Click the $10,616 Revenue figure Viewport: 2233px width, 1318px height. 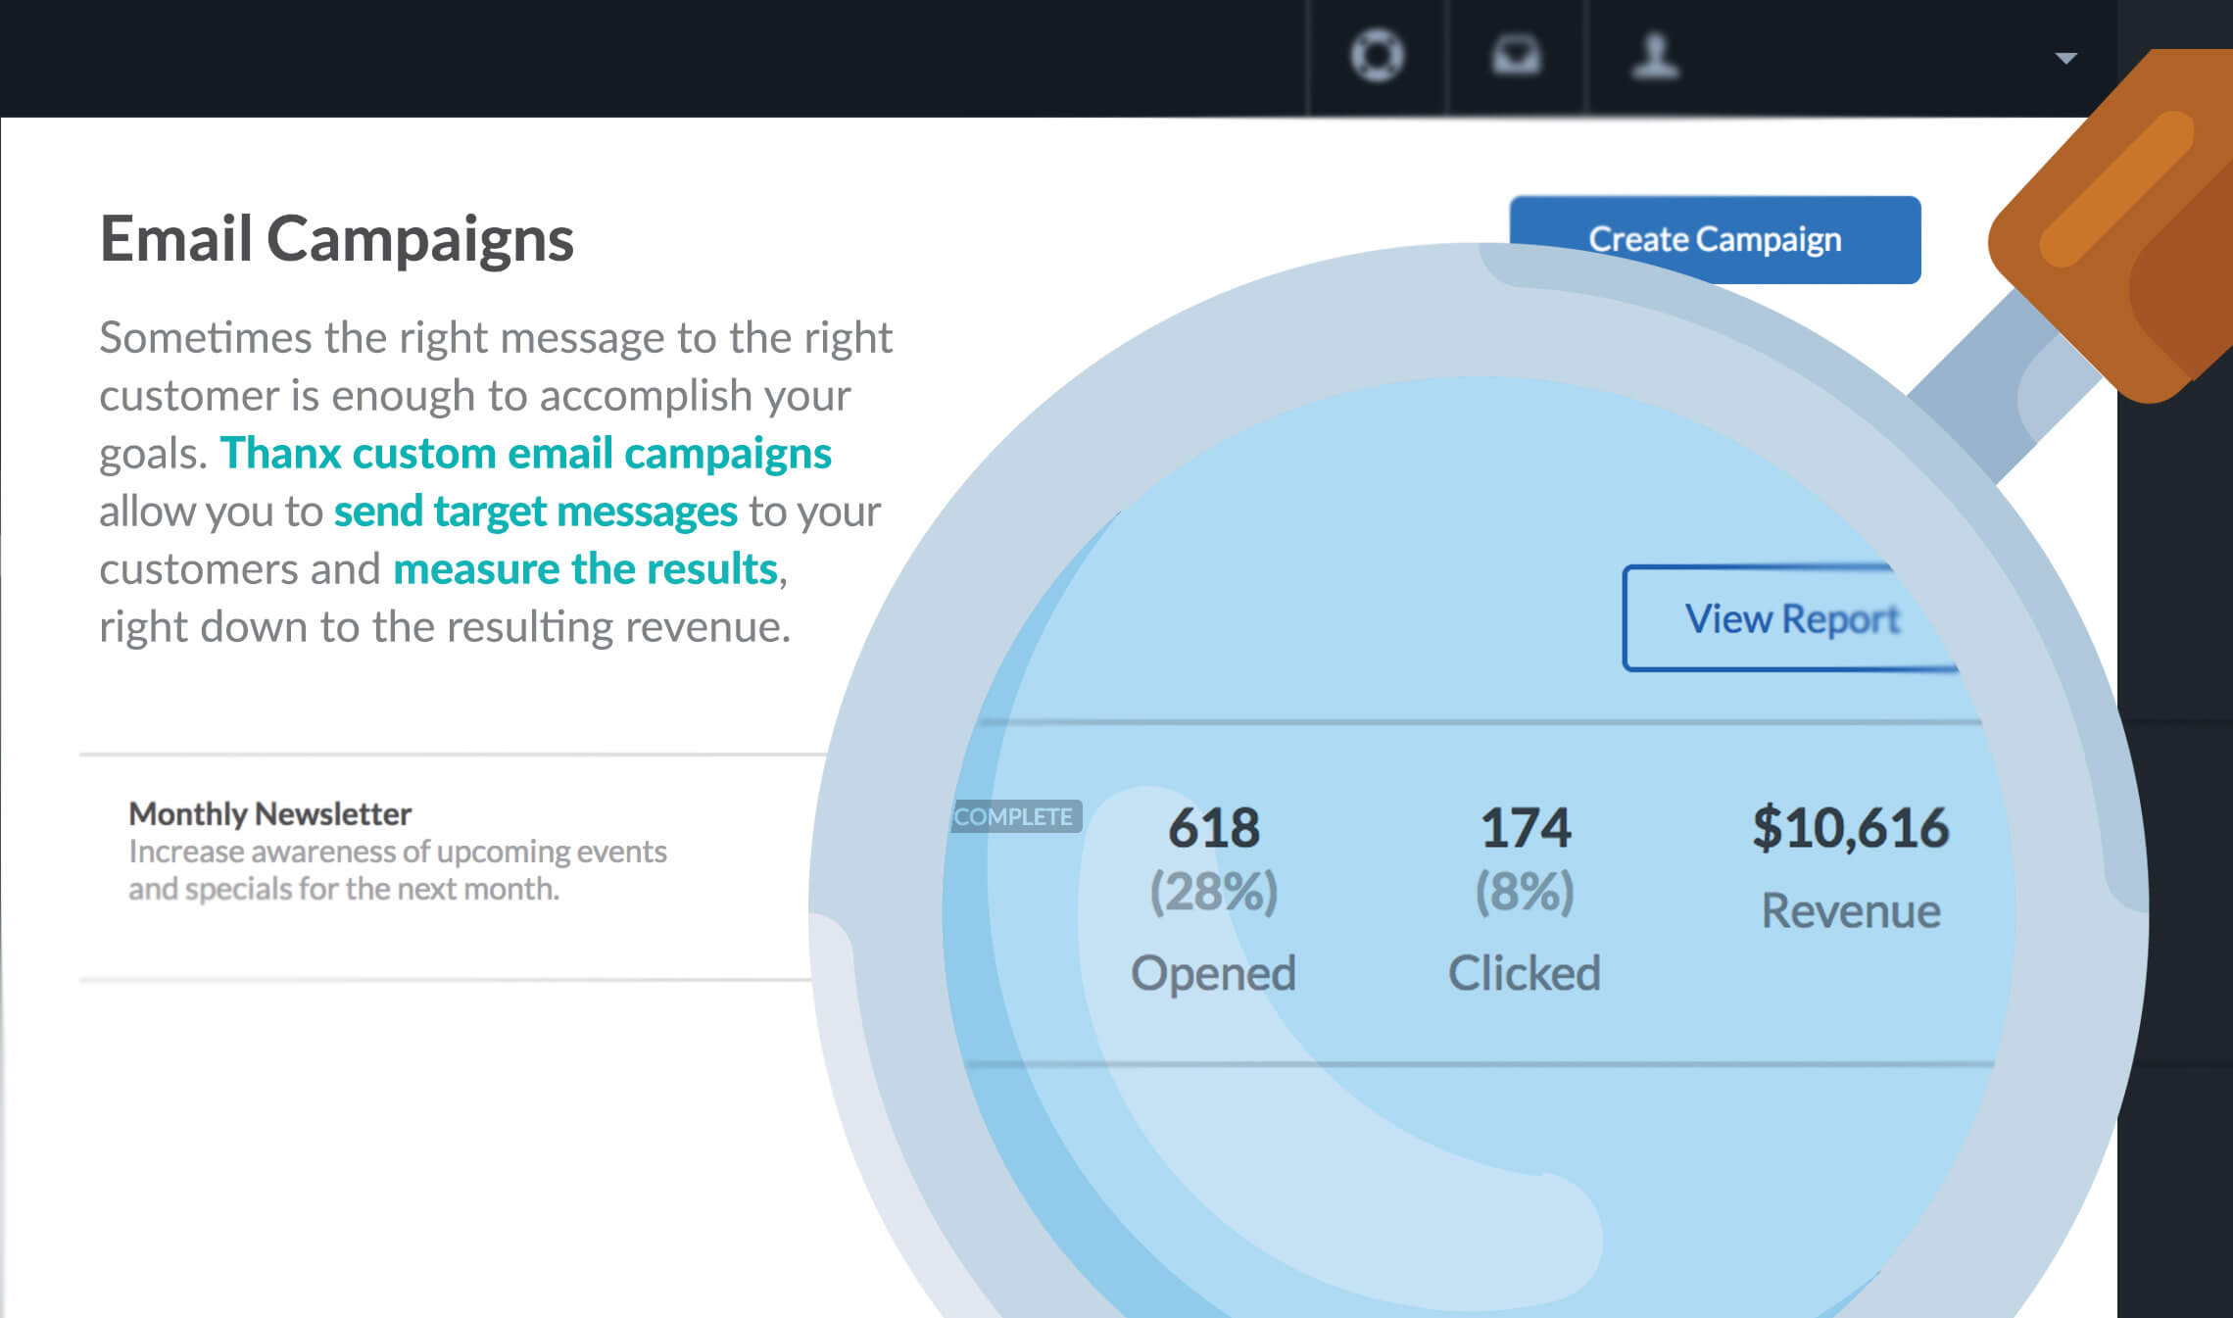(x=1852, y=826)
